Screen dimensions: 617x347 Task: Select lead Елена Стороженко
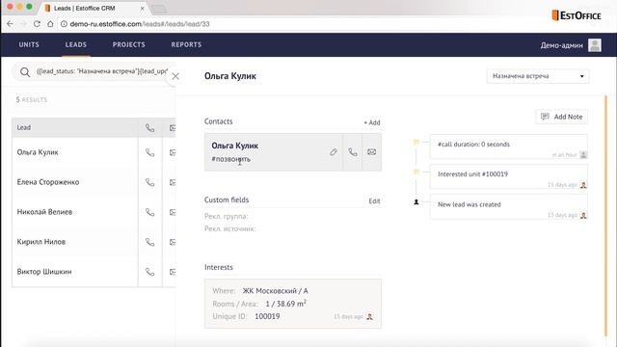48,182
